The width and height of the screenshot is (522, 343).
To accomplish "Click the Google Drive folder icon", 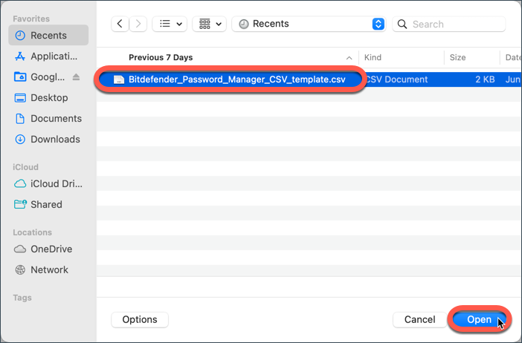I will (x=20, y=76).
